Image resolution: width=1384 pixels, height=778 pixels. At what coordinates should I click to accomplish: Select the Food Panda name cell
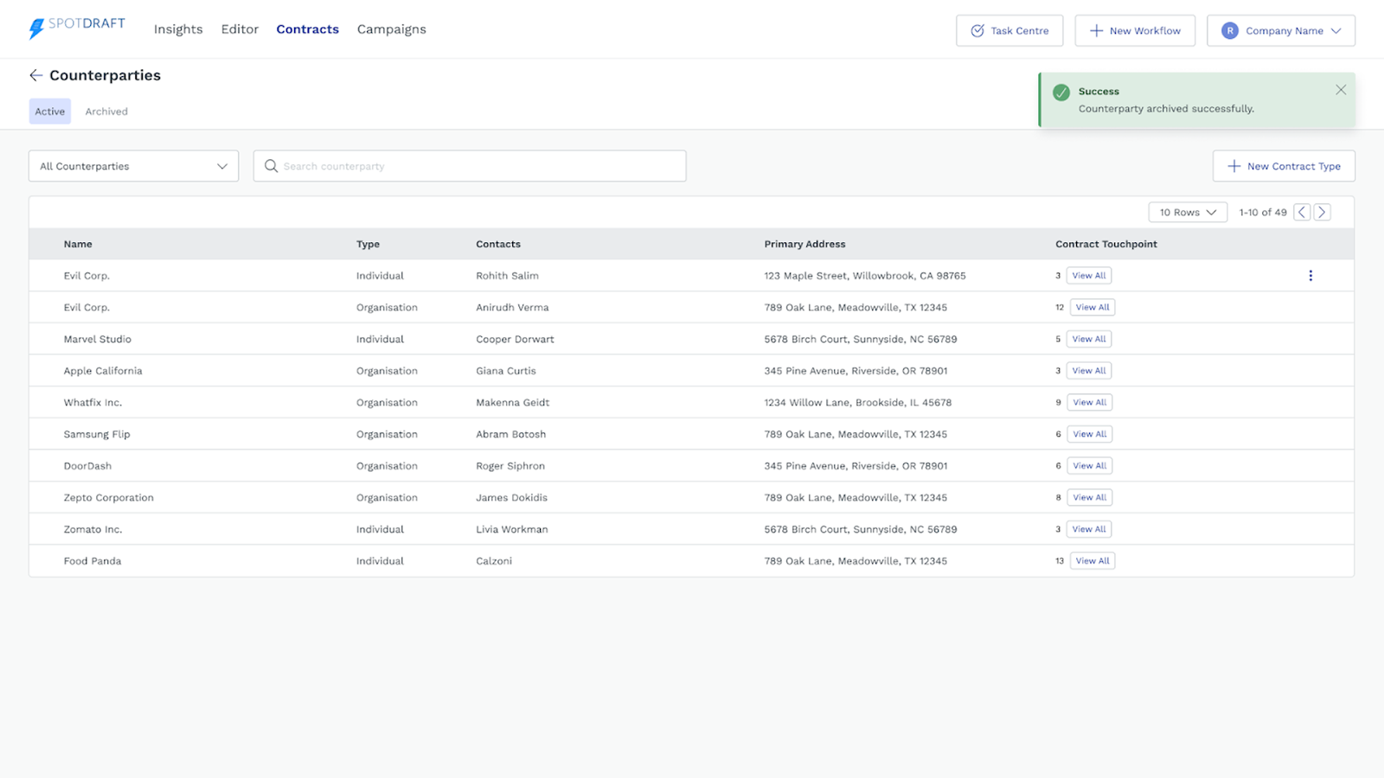pyautogui.click(x=92, y=561)
